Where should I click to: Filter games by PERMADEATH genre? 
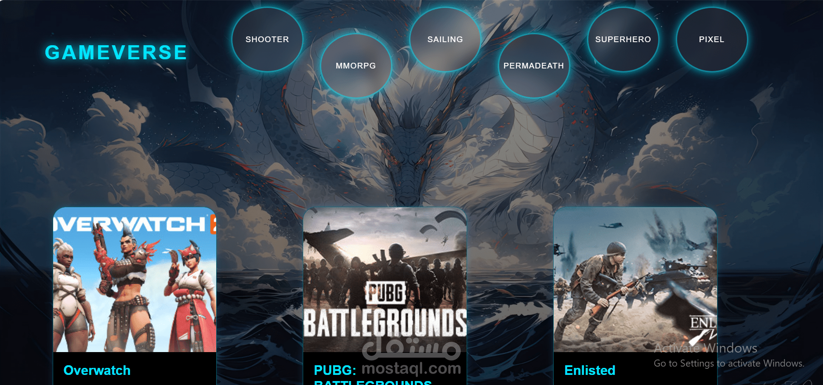(x=534, y=66)
